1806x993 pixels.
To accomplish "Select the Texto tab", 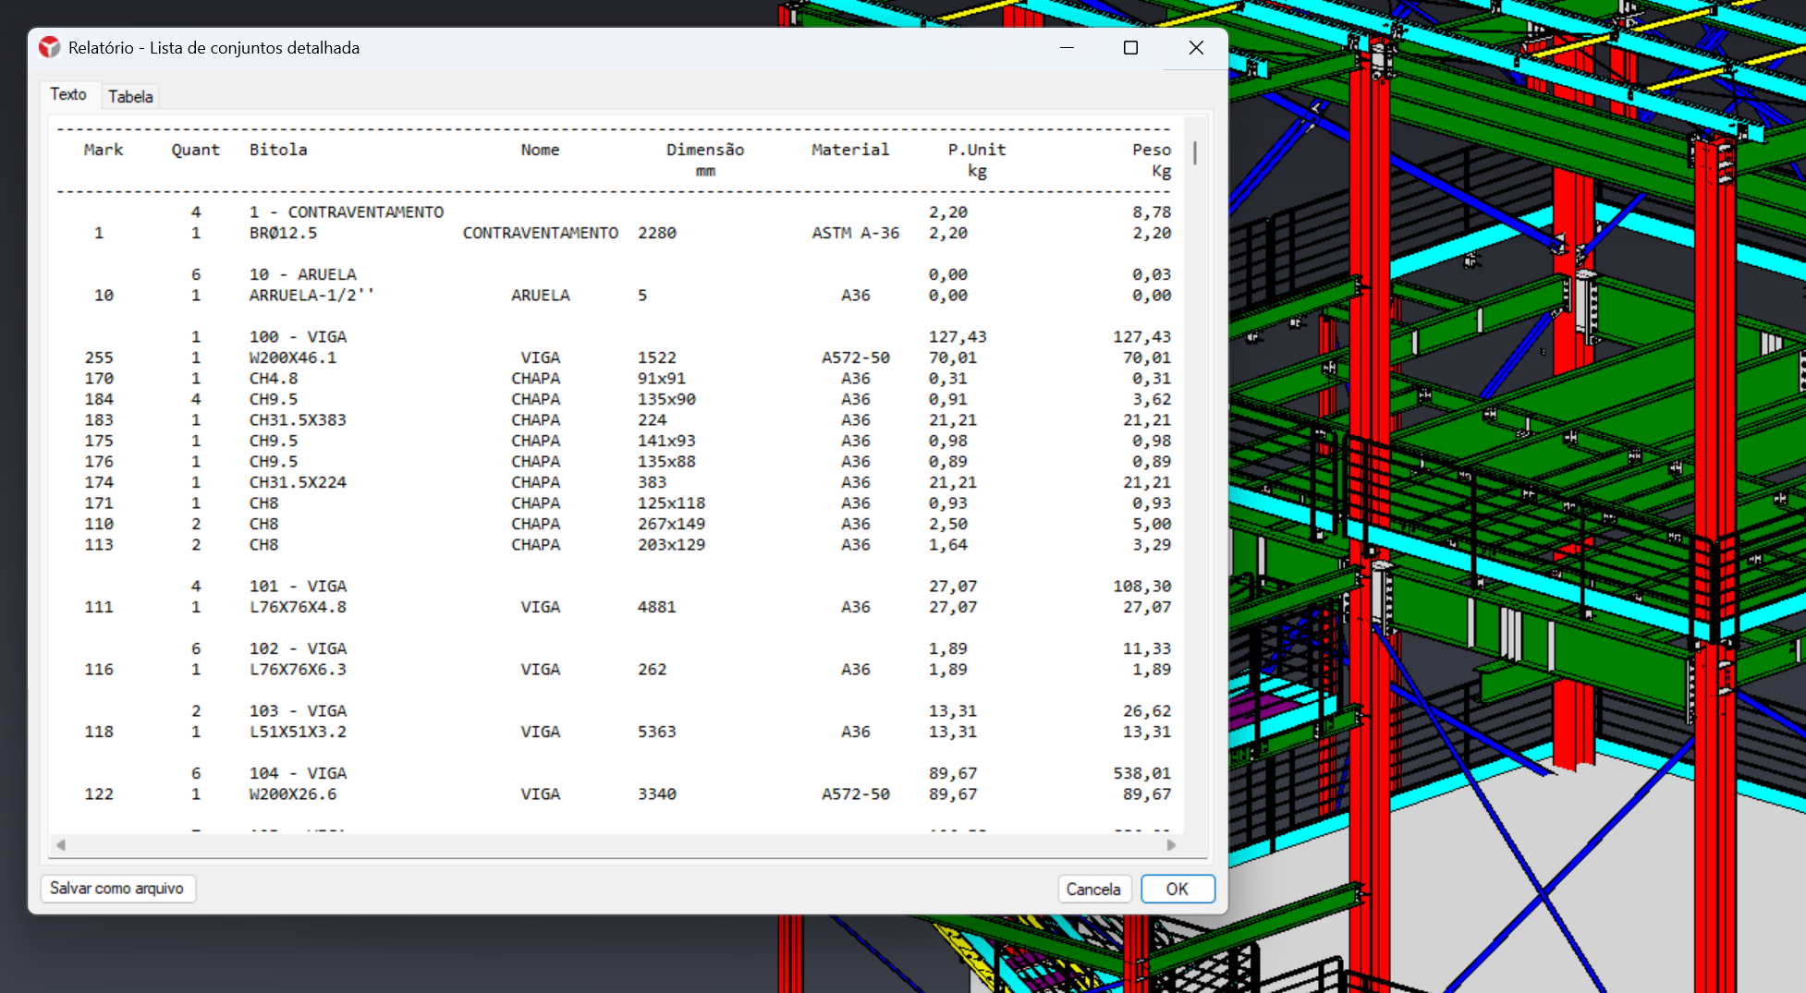I will click(68, 94).
